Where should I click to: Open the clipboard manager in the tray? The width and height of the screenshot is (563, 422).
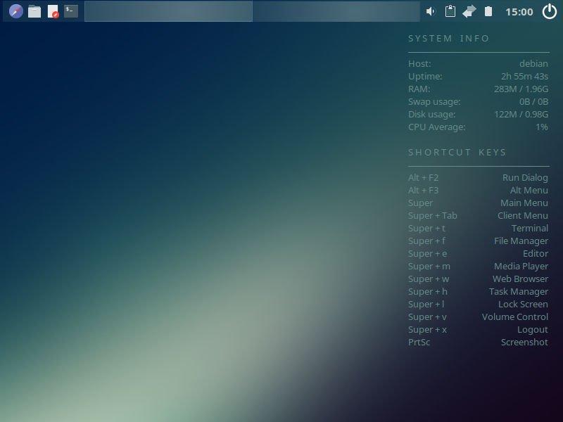click(x=450, y=11)
